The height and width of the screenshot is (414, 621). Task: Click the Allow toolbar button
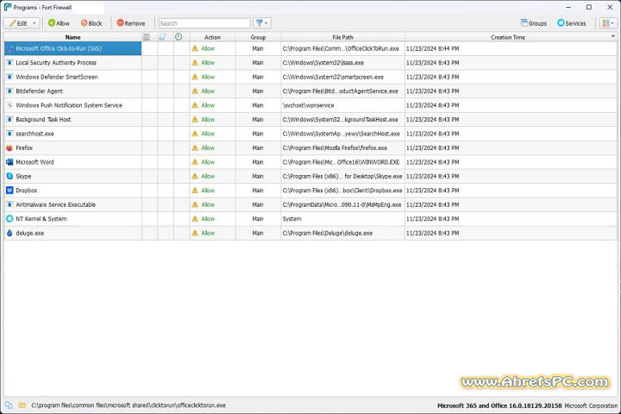(59, 23)
